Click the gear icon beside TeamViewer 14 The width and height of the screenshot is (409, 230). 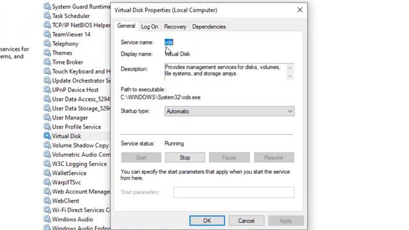47,34
